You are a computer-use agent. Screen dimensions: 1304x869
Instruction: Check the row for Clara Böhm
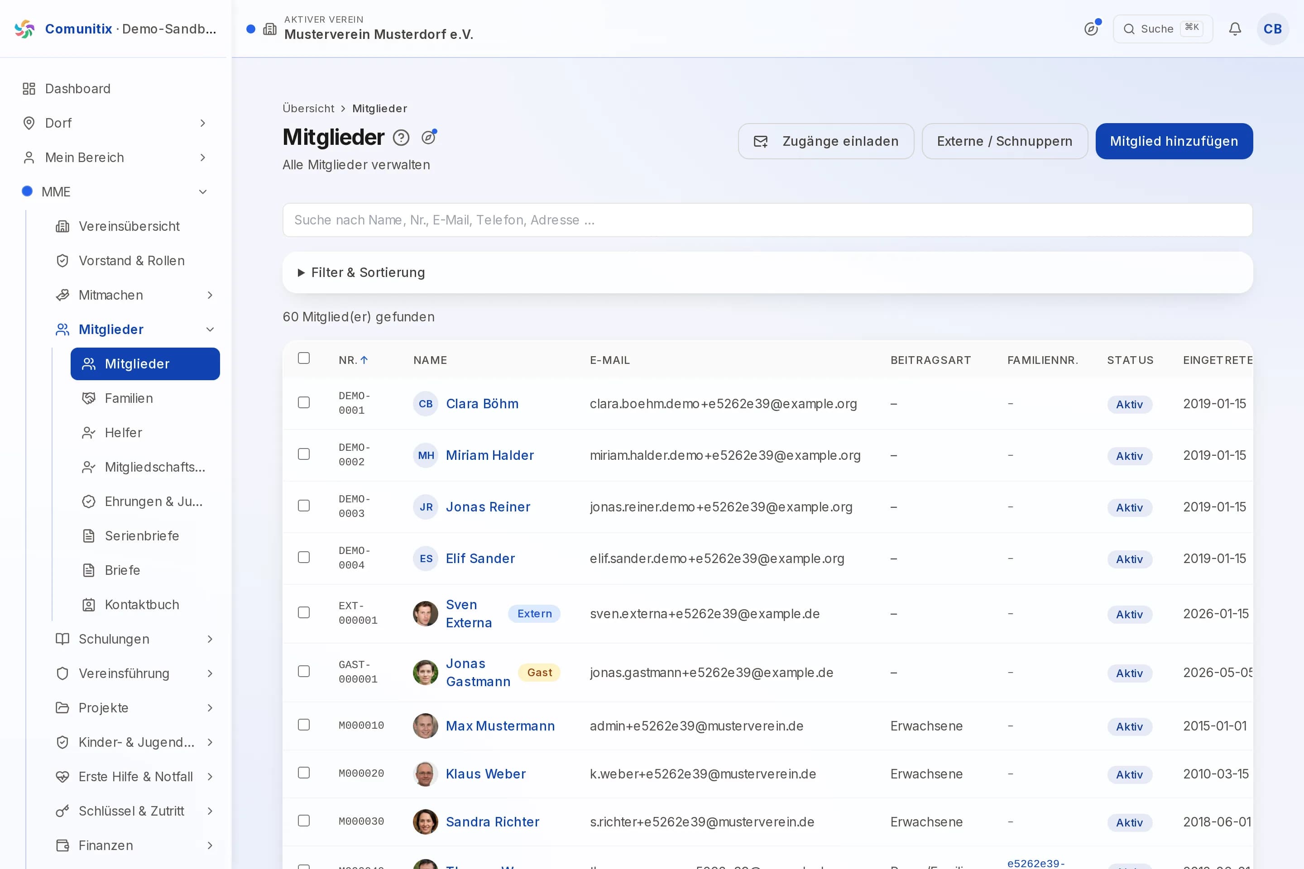[x=304, y=402]
